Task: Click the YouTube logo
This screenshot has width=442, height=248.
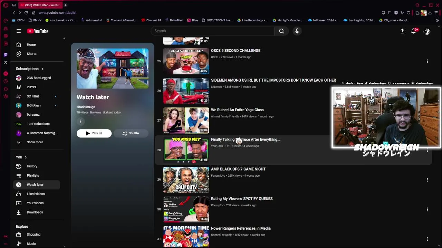Action: point(38,31)
